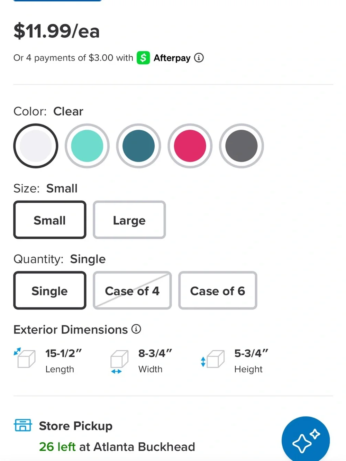Pick the gray color swatch
Image resolution: width=346 pixels, height=461 pixels.
point(242,146)
